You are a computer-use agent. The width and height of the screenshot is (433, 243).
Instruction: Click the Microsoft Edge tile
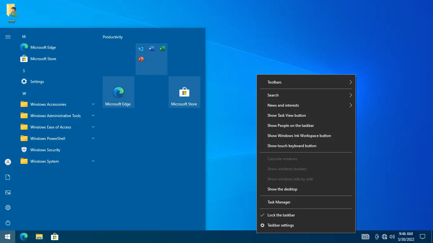tap(119, 92)
